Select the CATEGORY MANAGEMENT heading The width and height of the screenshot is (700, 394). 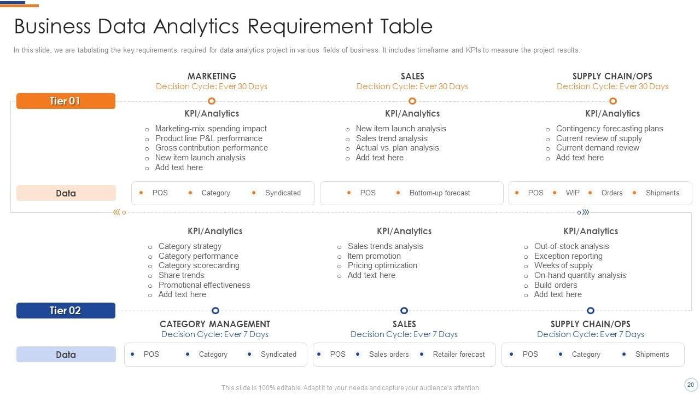[x=215, y=324]
